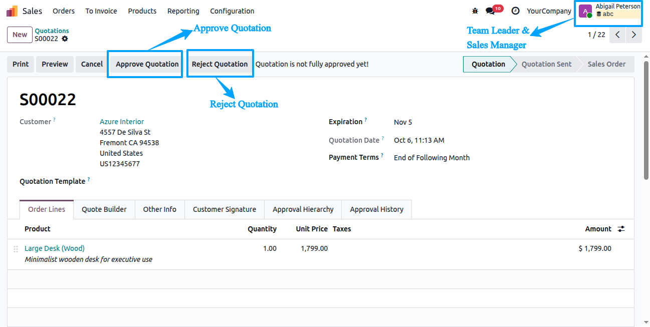Open the Approval History tab

377,209
